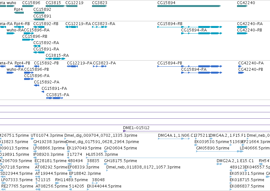Screen dimensions: 270x191
Task: Click EST 'EP18842.3prime'
Action: click(85, 174)
